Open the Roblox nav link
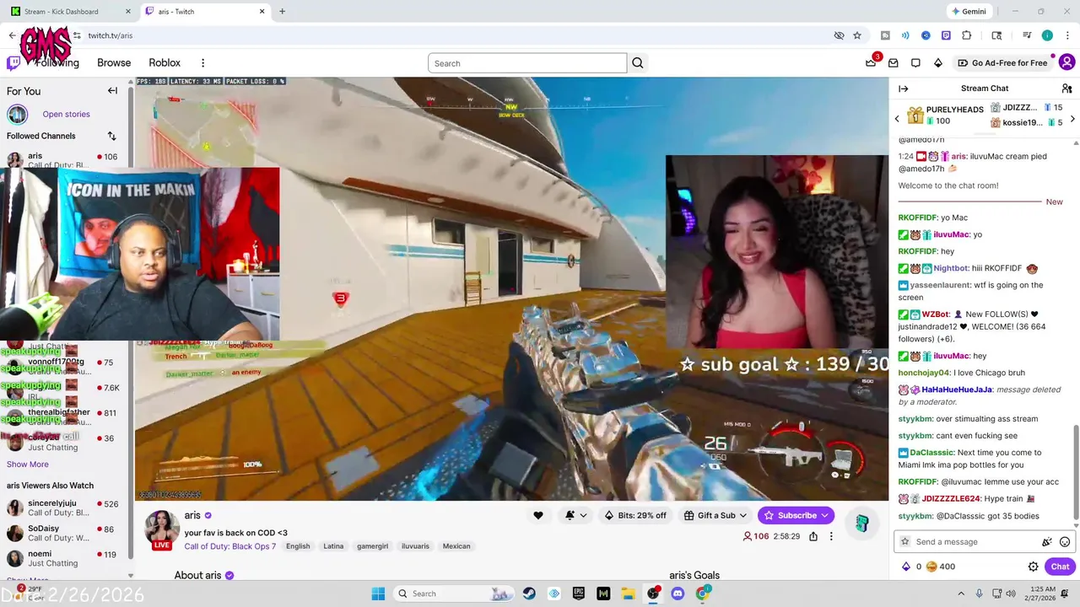Viewport: 1080px width, 607px height. [x=165, y=63]
